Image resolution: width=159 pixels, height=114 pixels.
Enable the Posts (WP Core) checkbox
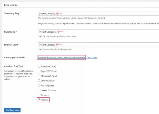coord(39,66)
